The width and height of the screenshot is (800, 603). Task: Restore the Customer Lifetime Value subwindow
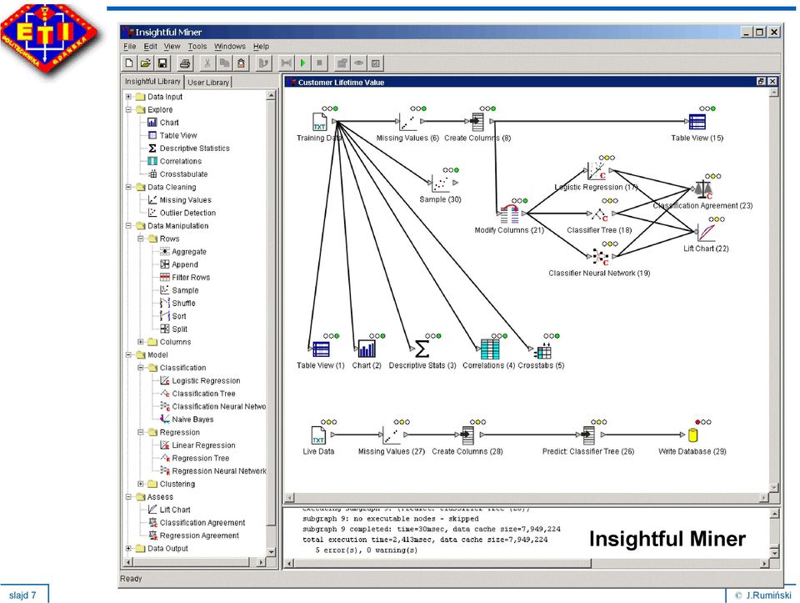[x=761, y=81]
